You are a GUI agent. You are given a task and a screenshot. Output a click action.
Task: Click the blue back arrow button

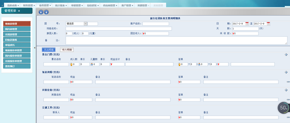pyautogui.click(x=41, y=12)
